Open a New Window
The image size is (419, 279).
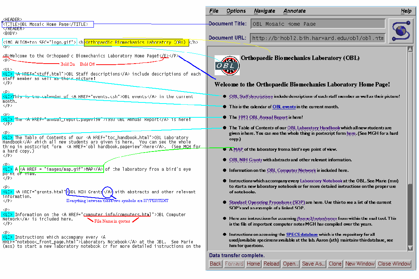[x=360, y=264]
